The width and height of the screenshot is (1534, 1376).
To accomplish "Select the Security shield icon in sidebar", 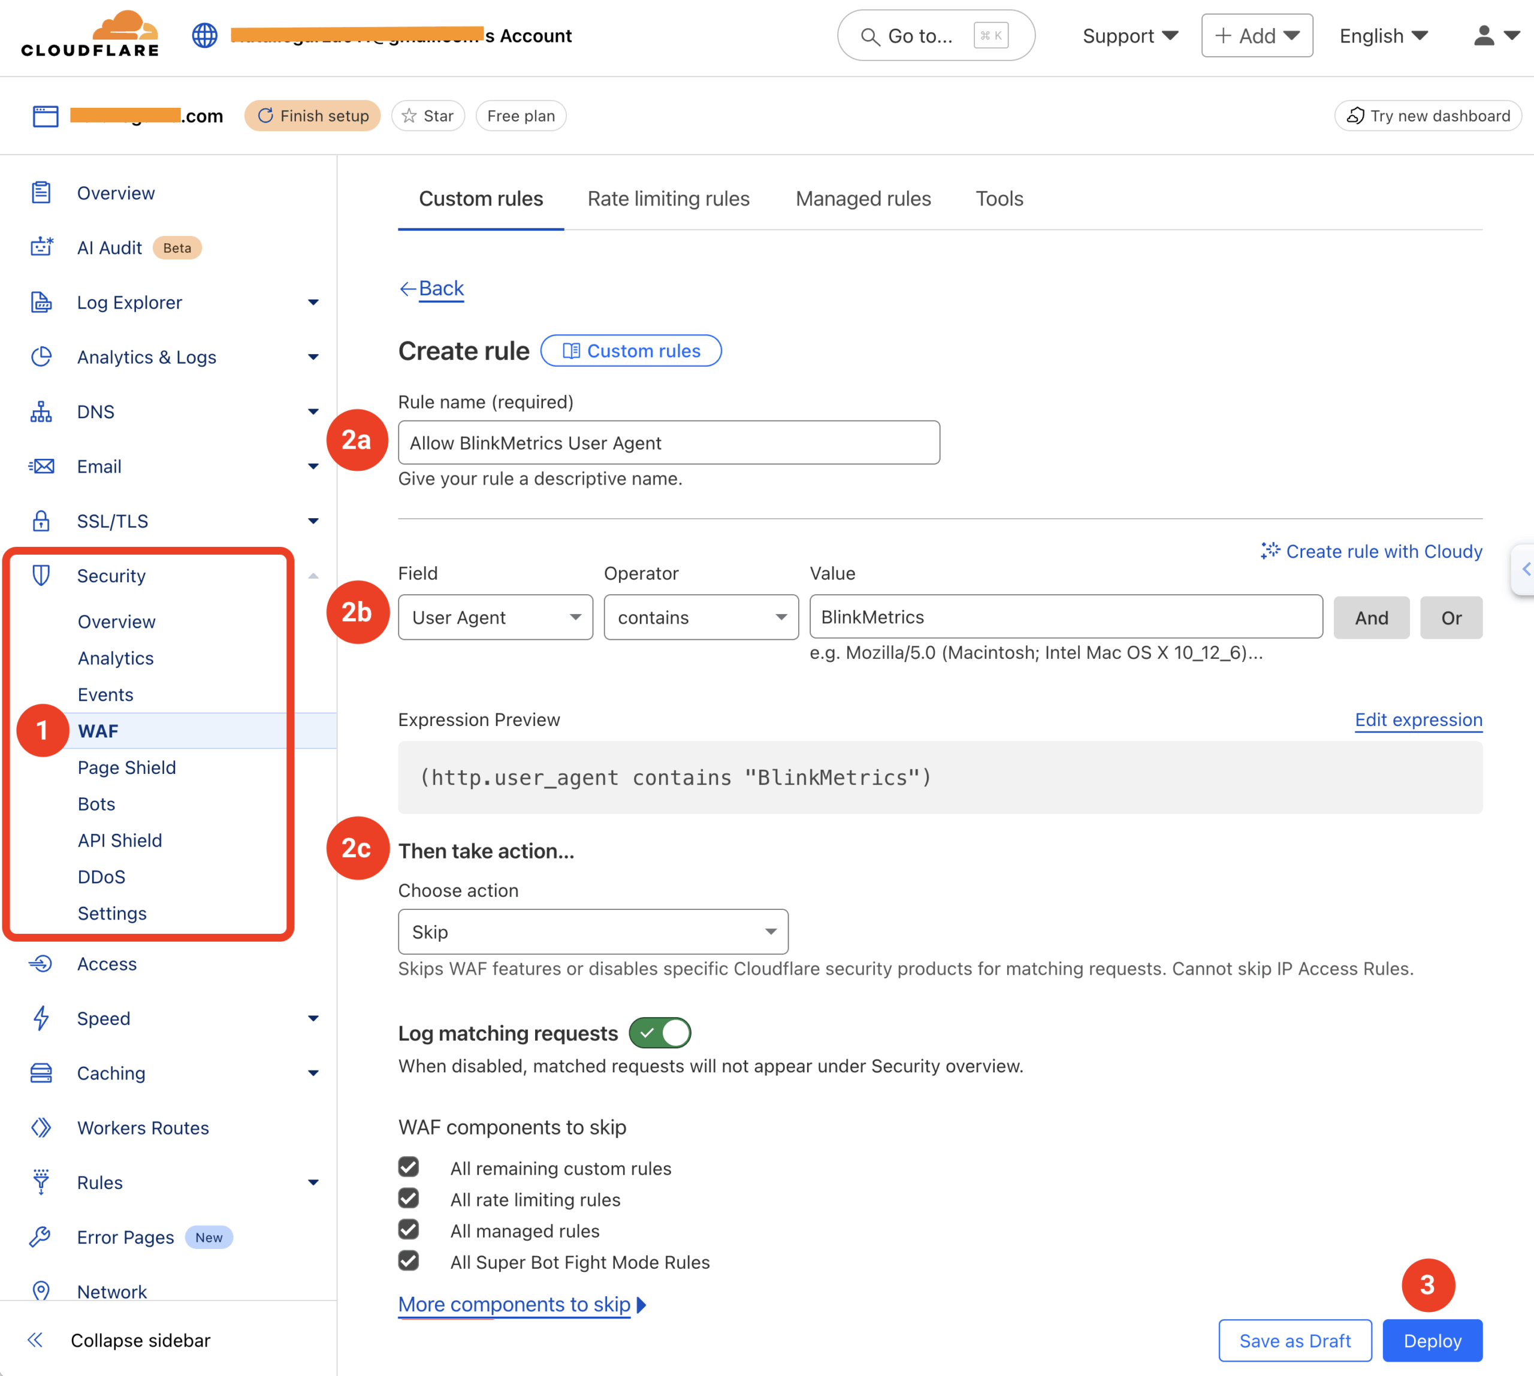I will point(41,575).
